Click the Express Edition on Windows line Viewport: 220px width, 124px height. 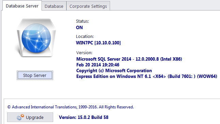click(147, 76)
